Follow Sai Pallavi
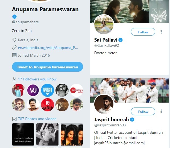 click(143, 32)
